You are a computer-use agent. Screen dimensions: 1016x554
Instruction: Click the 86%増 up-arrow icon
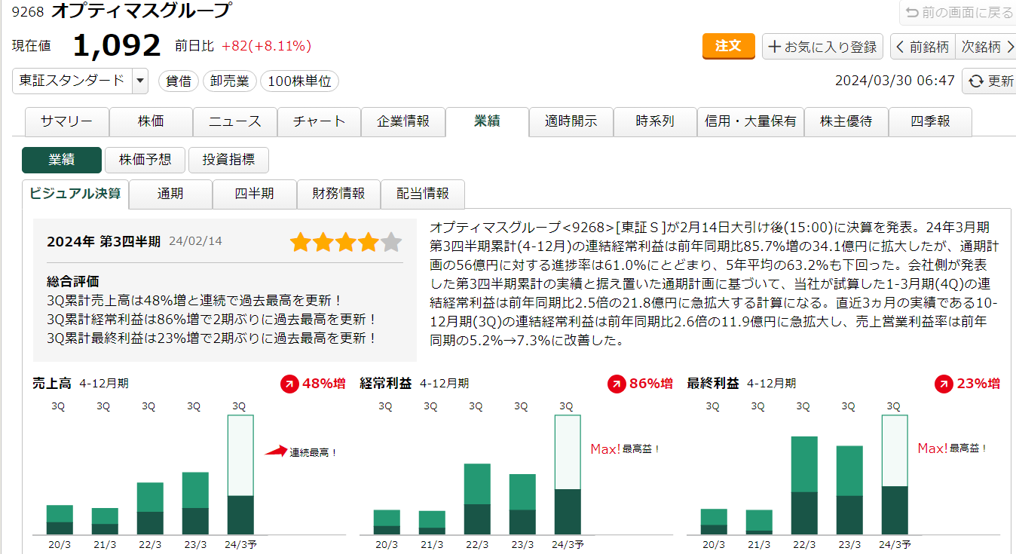point(617,384)
